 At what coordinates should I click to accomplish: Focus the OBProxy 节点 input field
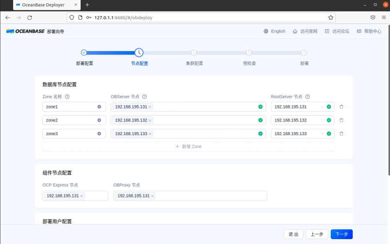coord(190,196)
